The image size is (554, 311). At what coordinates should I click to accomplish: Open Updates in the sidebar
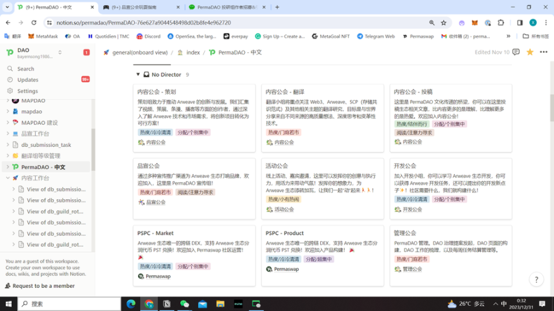tap(27, 80)
